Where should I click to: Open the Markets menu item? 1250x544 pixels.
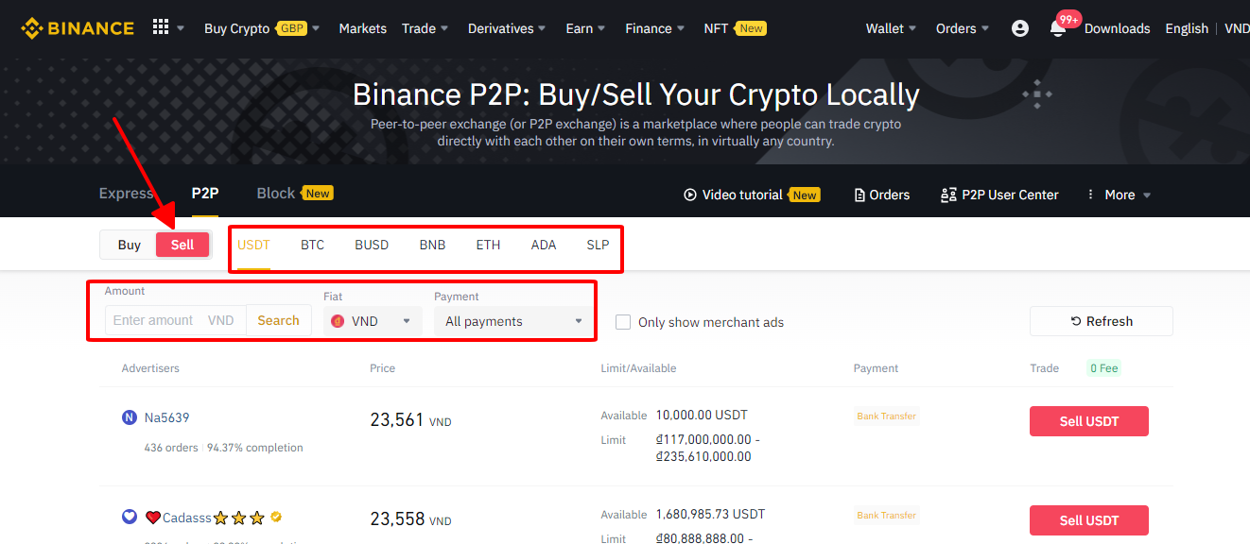coord(363,28)
